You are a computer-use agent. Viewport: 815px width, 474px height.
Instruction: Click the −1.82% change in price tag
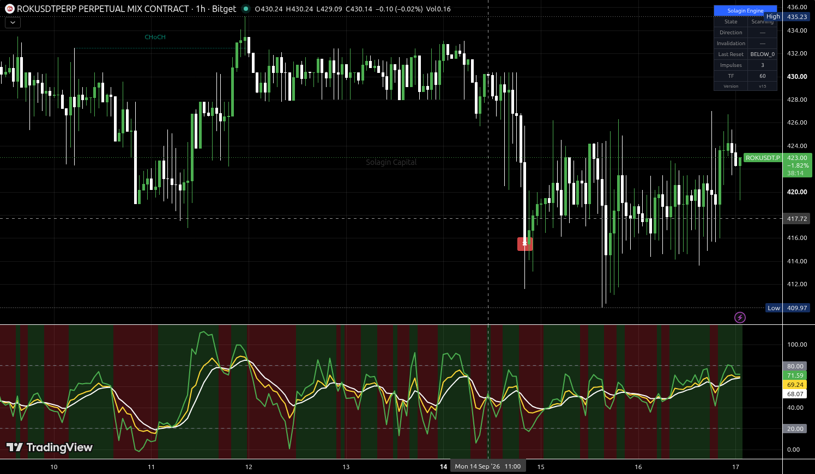coord(798,165)
